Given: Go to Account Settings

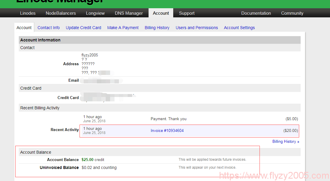Looking at the screenshot, I should click(x=239, y=28).
